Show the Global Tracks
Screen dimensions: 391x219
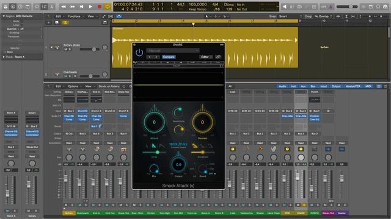coord(104,23)
